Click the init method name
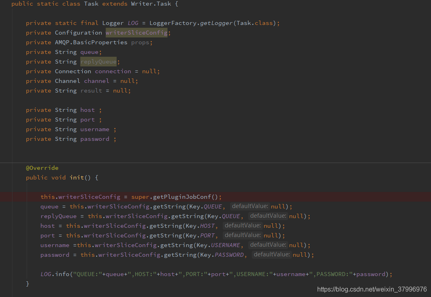431x297 pixels. click(77, 177)
